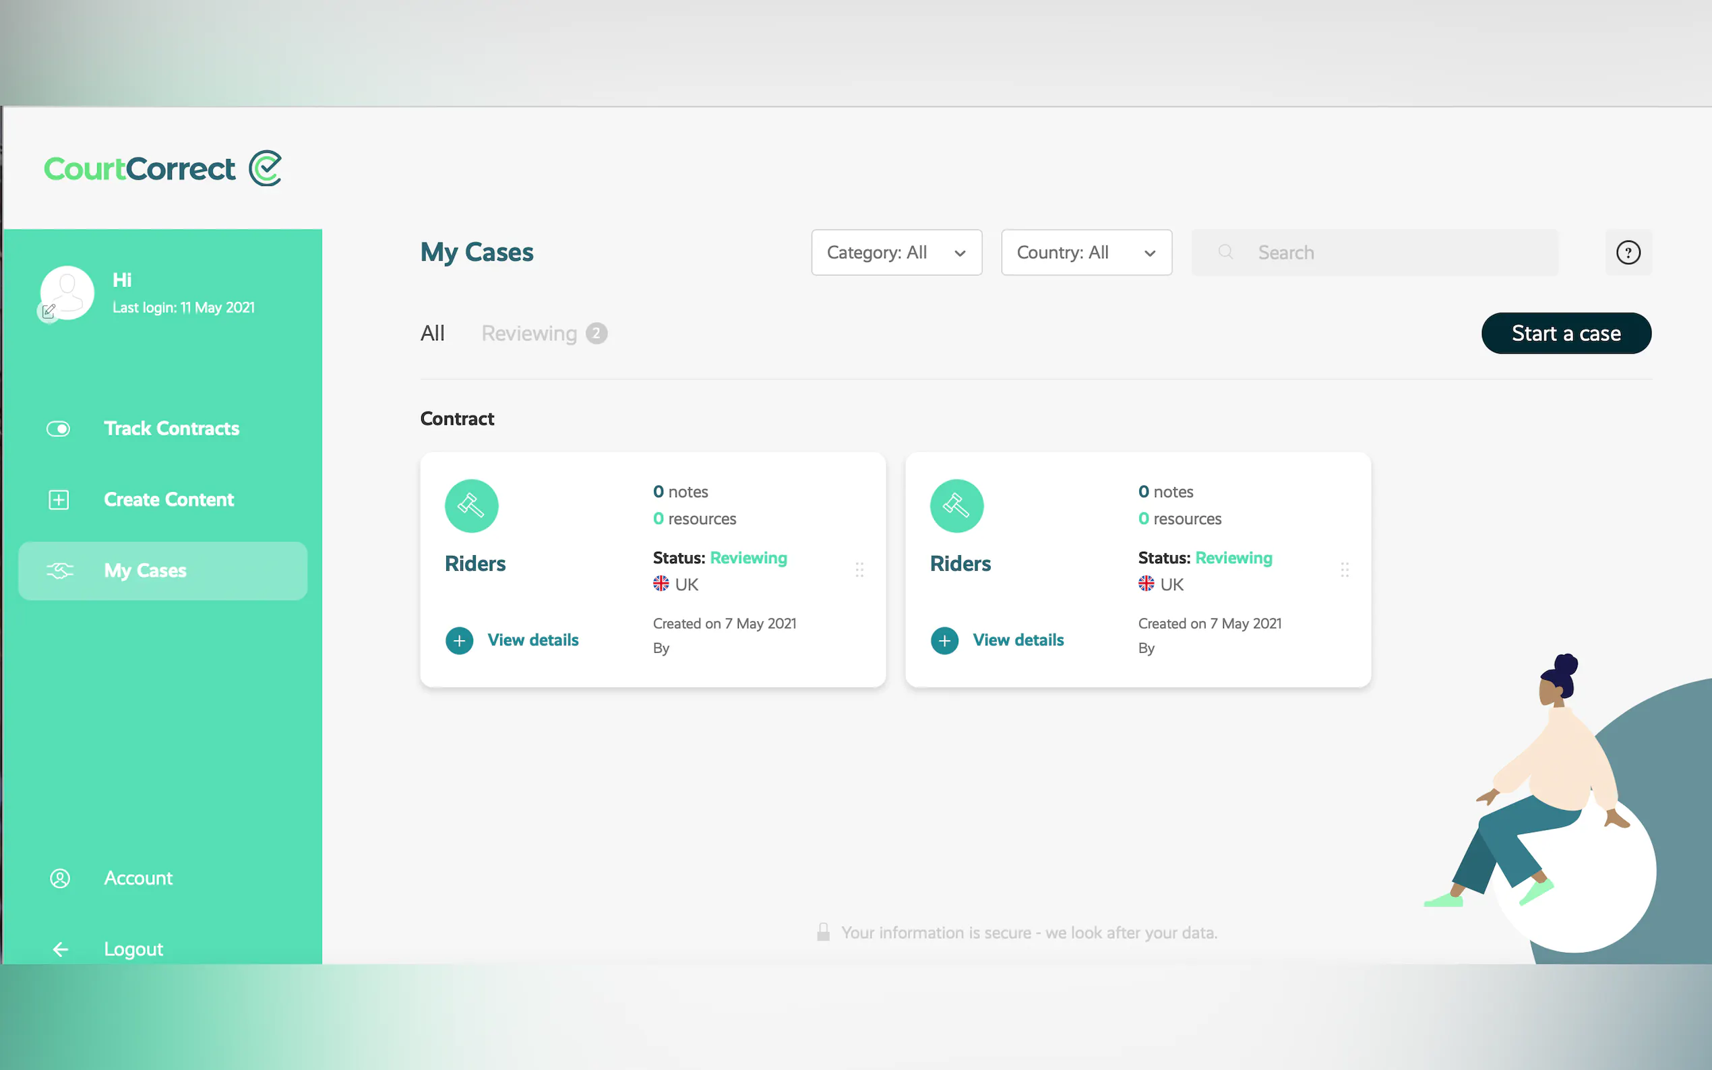Open Create Content in sidebar
Screen dimensions: 1712x1070
pos(169,499)
